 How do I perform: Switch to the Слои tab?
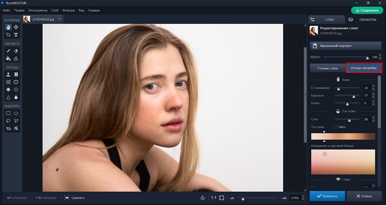(325, 20)
